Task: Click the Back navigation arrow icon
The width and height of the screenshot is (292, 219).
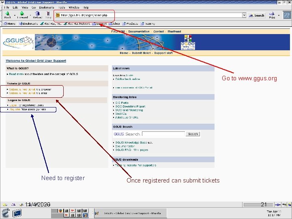Action: coord(7,14)
